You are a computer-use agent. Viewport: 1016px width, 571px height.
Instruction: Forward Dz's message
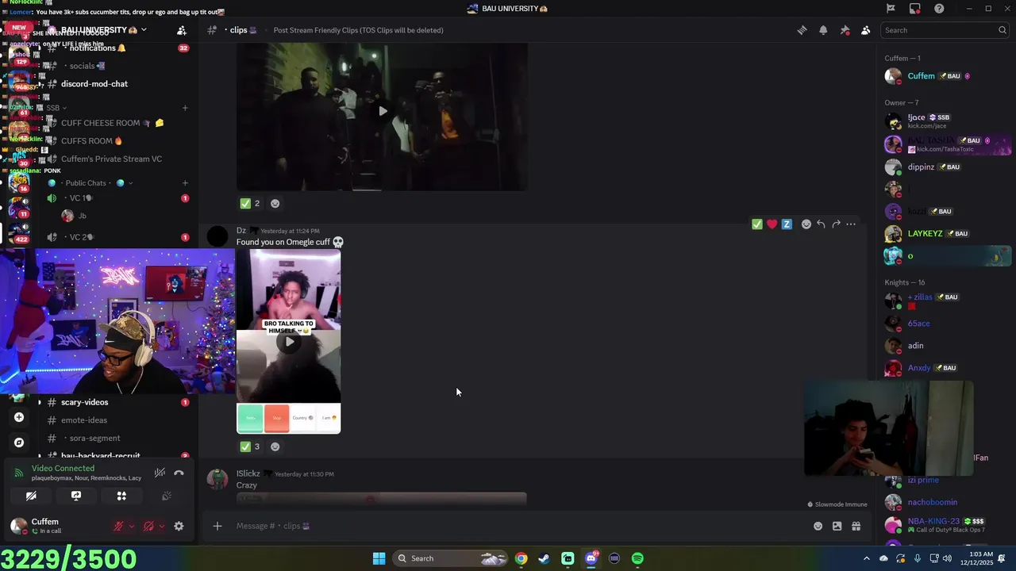pyautogui.click(x=836, y=224)
